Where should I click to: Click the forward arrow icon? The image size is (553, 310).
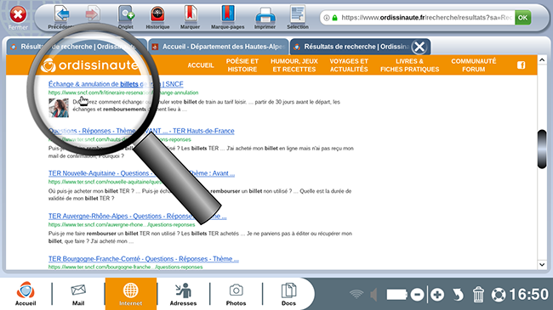[93, 14]
